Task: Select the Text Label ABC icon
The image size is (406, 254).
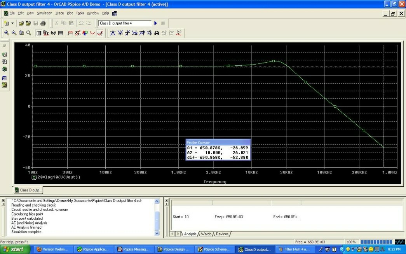Action: point(85,33)
